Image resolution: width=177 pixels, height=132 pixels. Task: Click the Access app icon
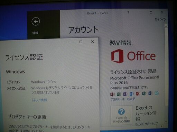[x=112, y=94]
